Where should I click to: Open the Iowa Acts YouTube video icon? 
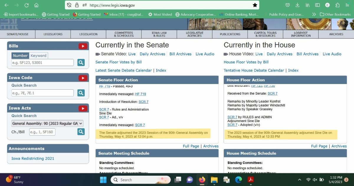[x=83, y=108]
